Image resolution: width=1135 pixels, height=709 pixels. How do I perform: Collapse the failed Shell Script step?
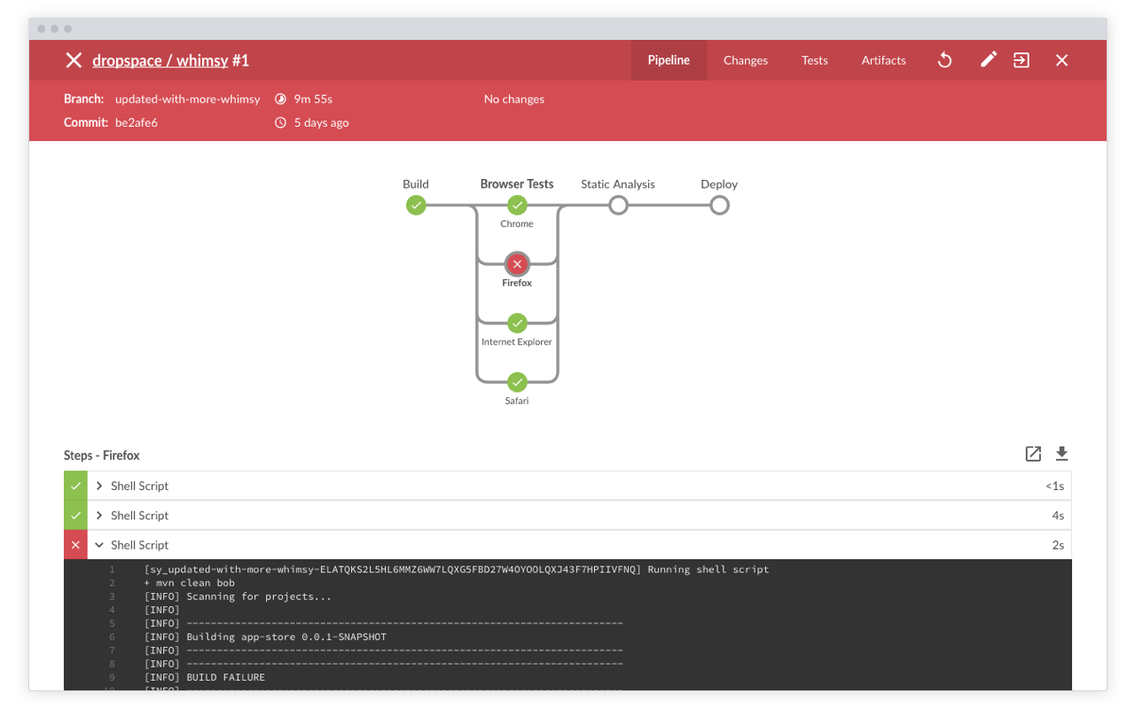(99, 544)
